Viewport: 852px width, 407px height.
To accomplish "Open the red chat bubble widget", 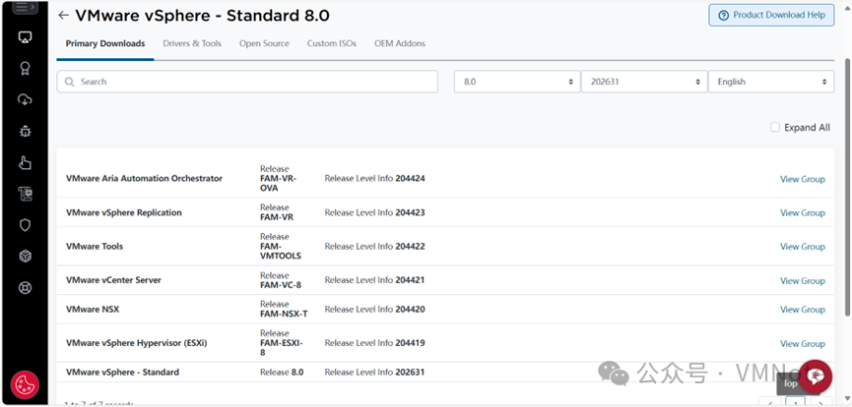I will 815,377.
